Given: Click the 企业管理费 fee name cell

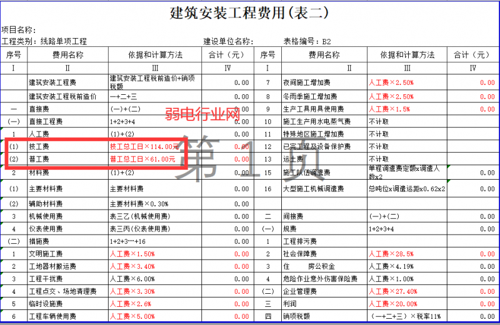Looking at the screenshot, I should click(x=300, y=291).
